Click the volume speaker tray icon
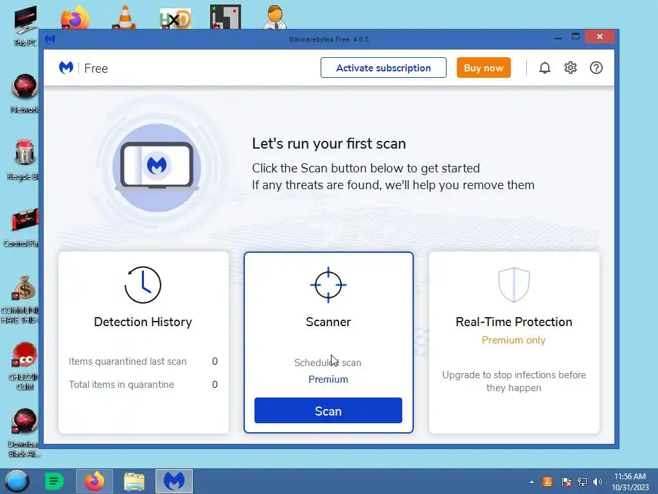 pos(598,482)
